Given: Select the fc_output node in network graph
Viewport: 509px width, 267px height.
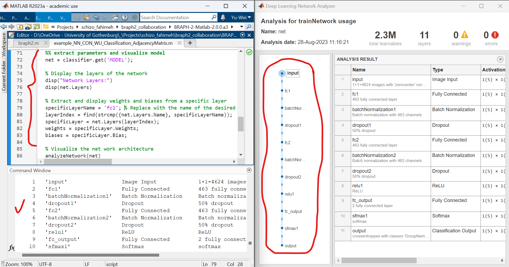Looking at the screenshot, I should click(293, 211).
